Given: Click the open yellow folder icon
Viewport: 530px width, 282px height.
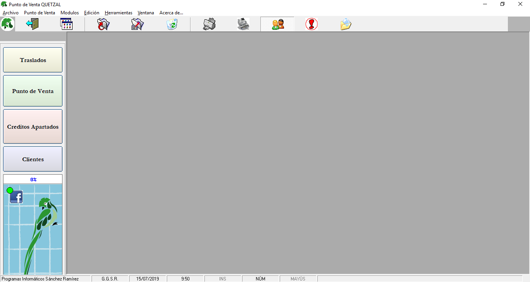Looking at the screenshot, I should tap(346, 24).
